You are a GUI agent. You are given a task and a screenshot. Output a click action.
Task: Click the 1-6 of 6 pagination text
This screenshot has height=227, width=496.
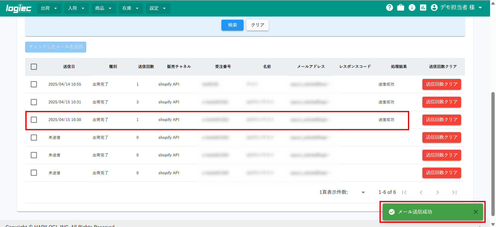[x=387, y=192]
